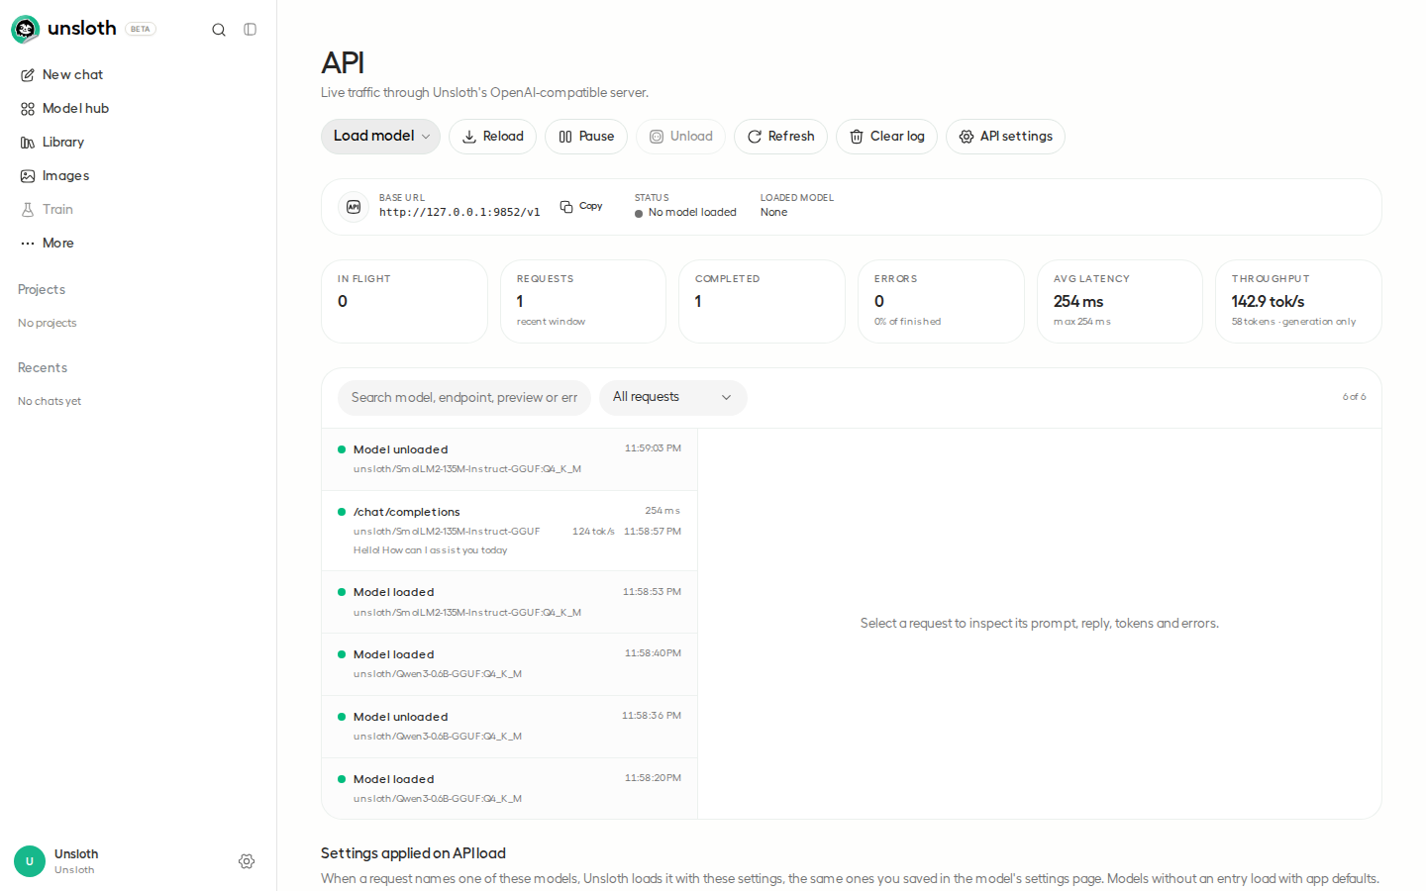Screen dimensions: 1426x891
Task: Click the search magnifier icon in sidebar
Action: 219,30
